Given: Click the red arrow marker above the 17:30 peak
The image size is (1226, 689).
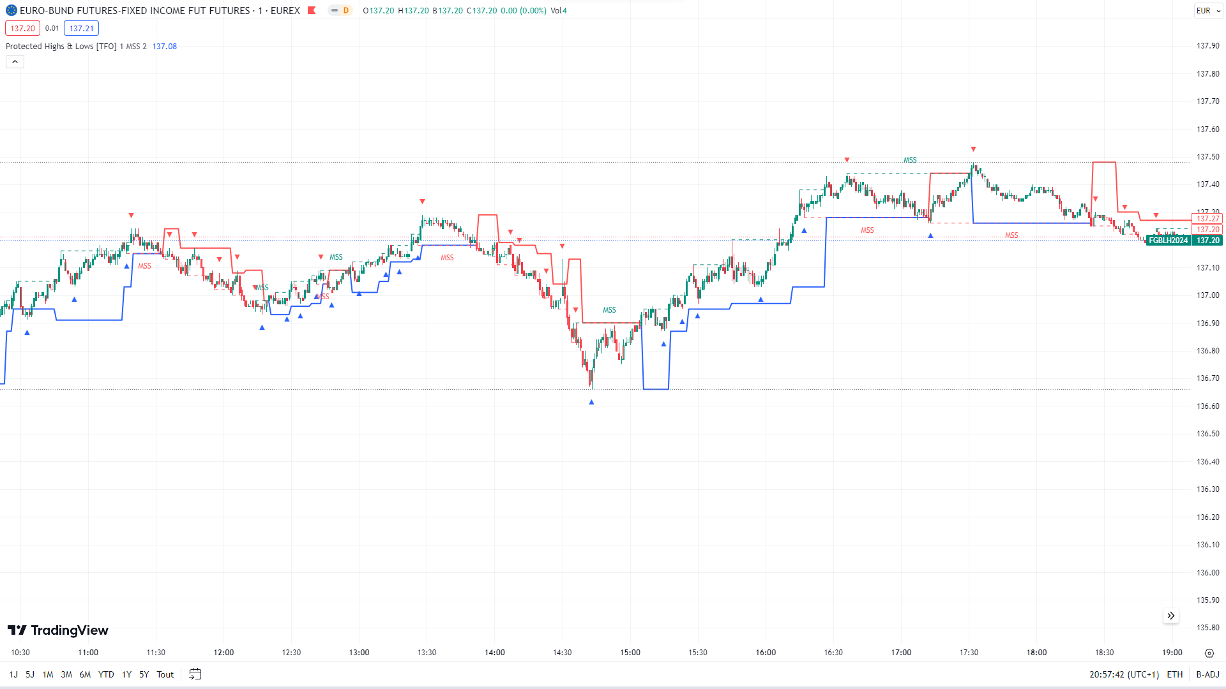Looking at the screenshot, I should click(x=973, y=149).
